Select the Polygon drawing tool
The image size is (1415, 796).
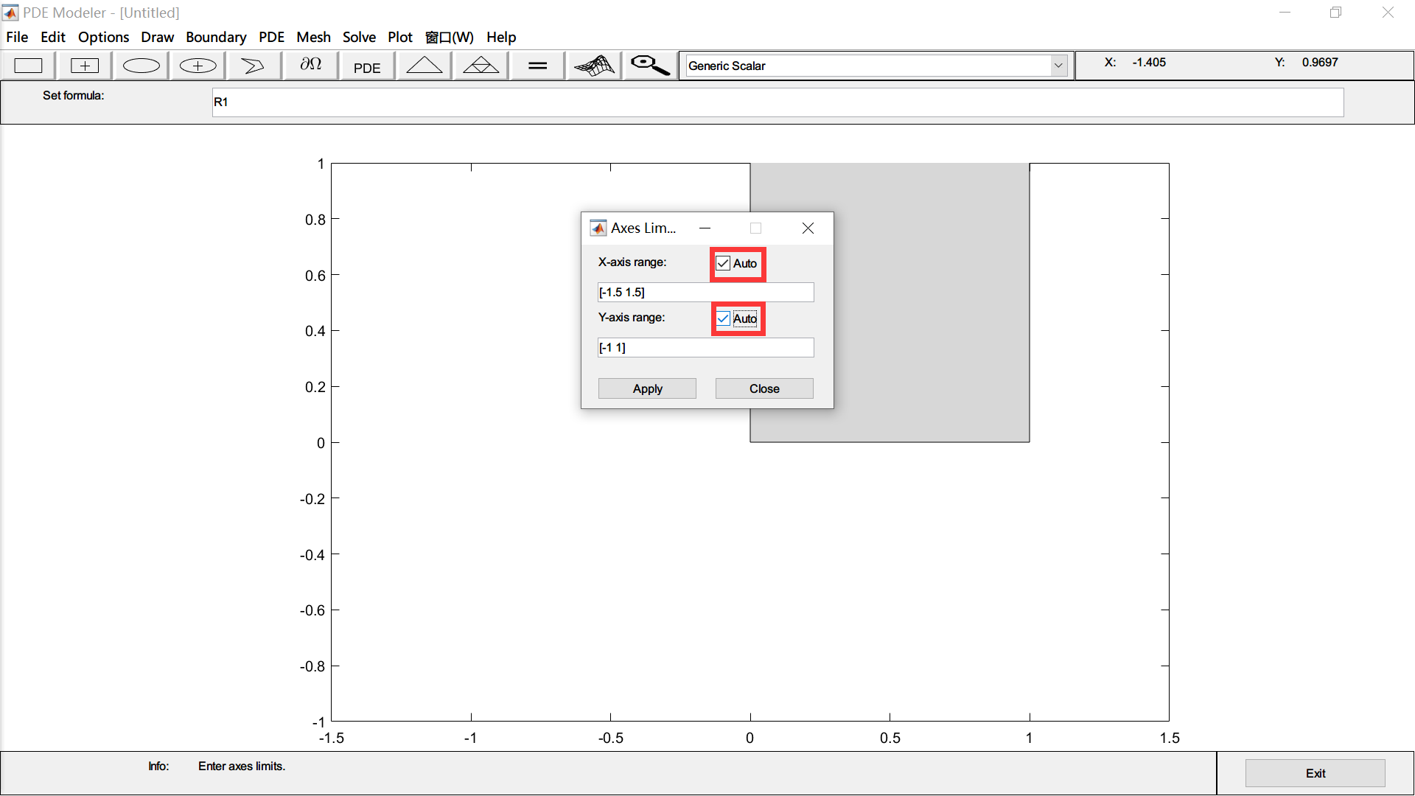point(253,65)
